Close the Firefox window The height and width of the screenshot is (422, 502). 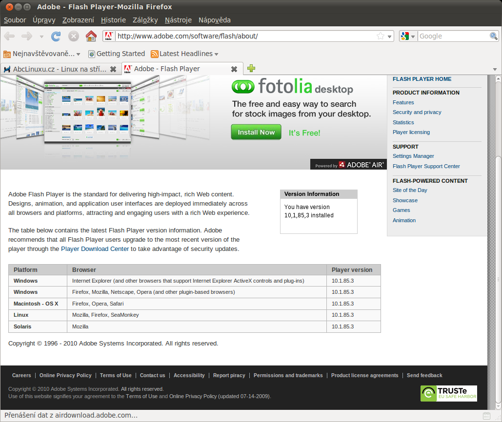[10, 7]
